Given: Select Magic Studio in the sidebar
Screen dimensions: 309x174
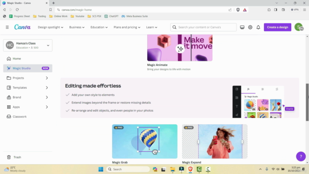Looking at the screenshot, I should (28, 68).
